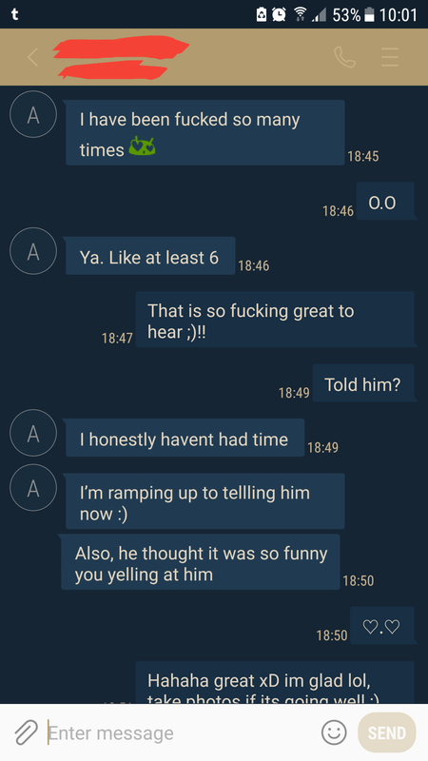The height and width of the screenshot is (761, 428).
Task: Select the hearts '♡.♡' message bubble
Action: tap(382, 626)
